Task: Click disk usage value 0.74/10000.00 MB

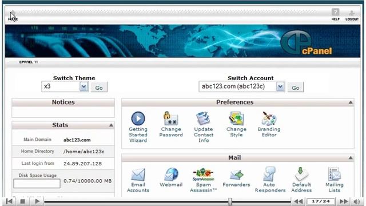Action: (x=87, y=181)
